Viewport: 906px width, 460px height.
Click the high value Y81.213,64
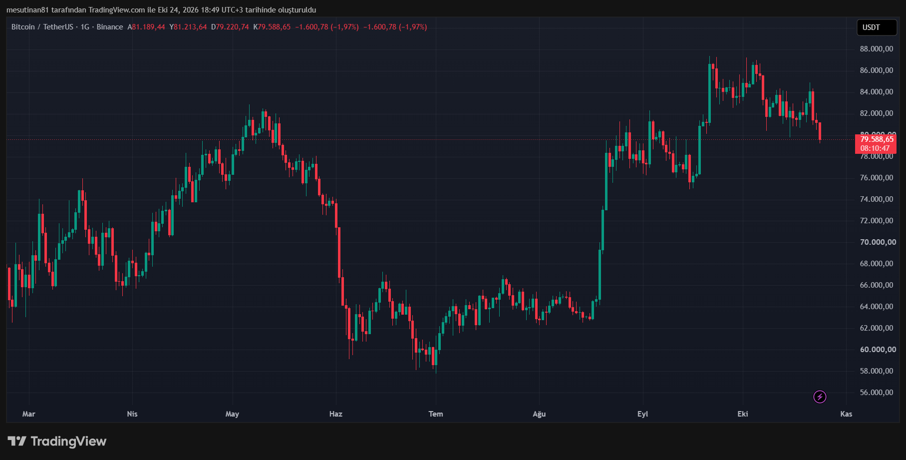tap(188, 27)
